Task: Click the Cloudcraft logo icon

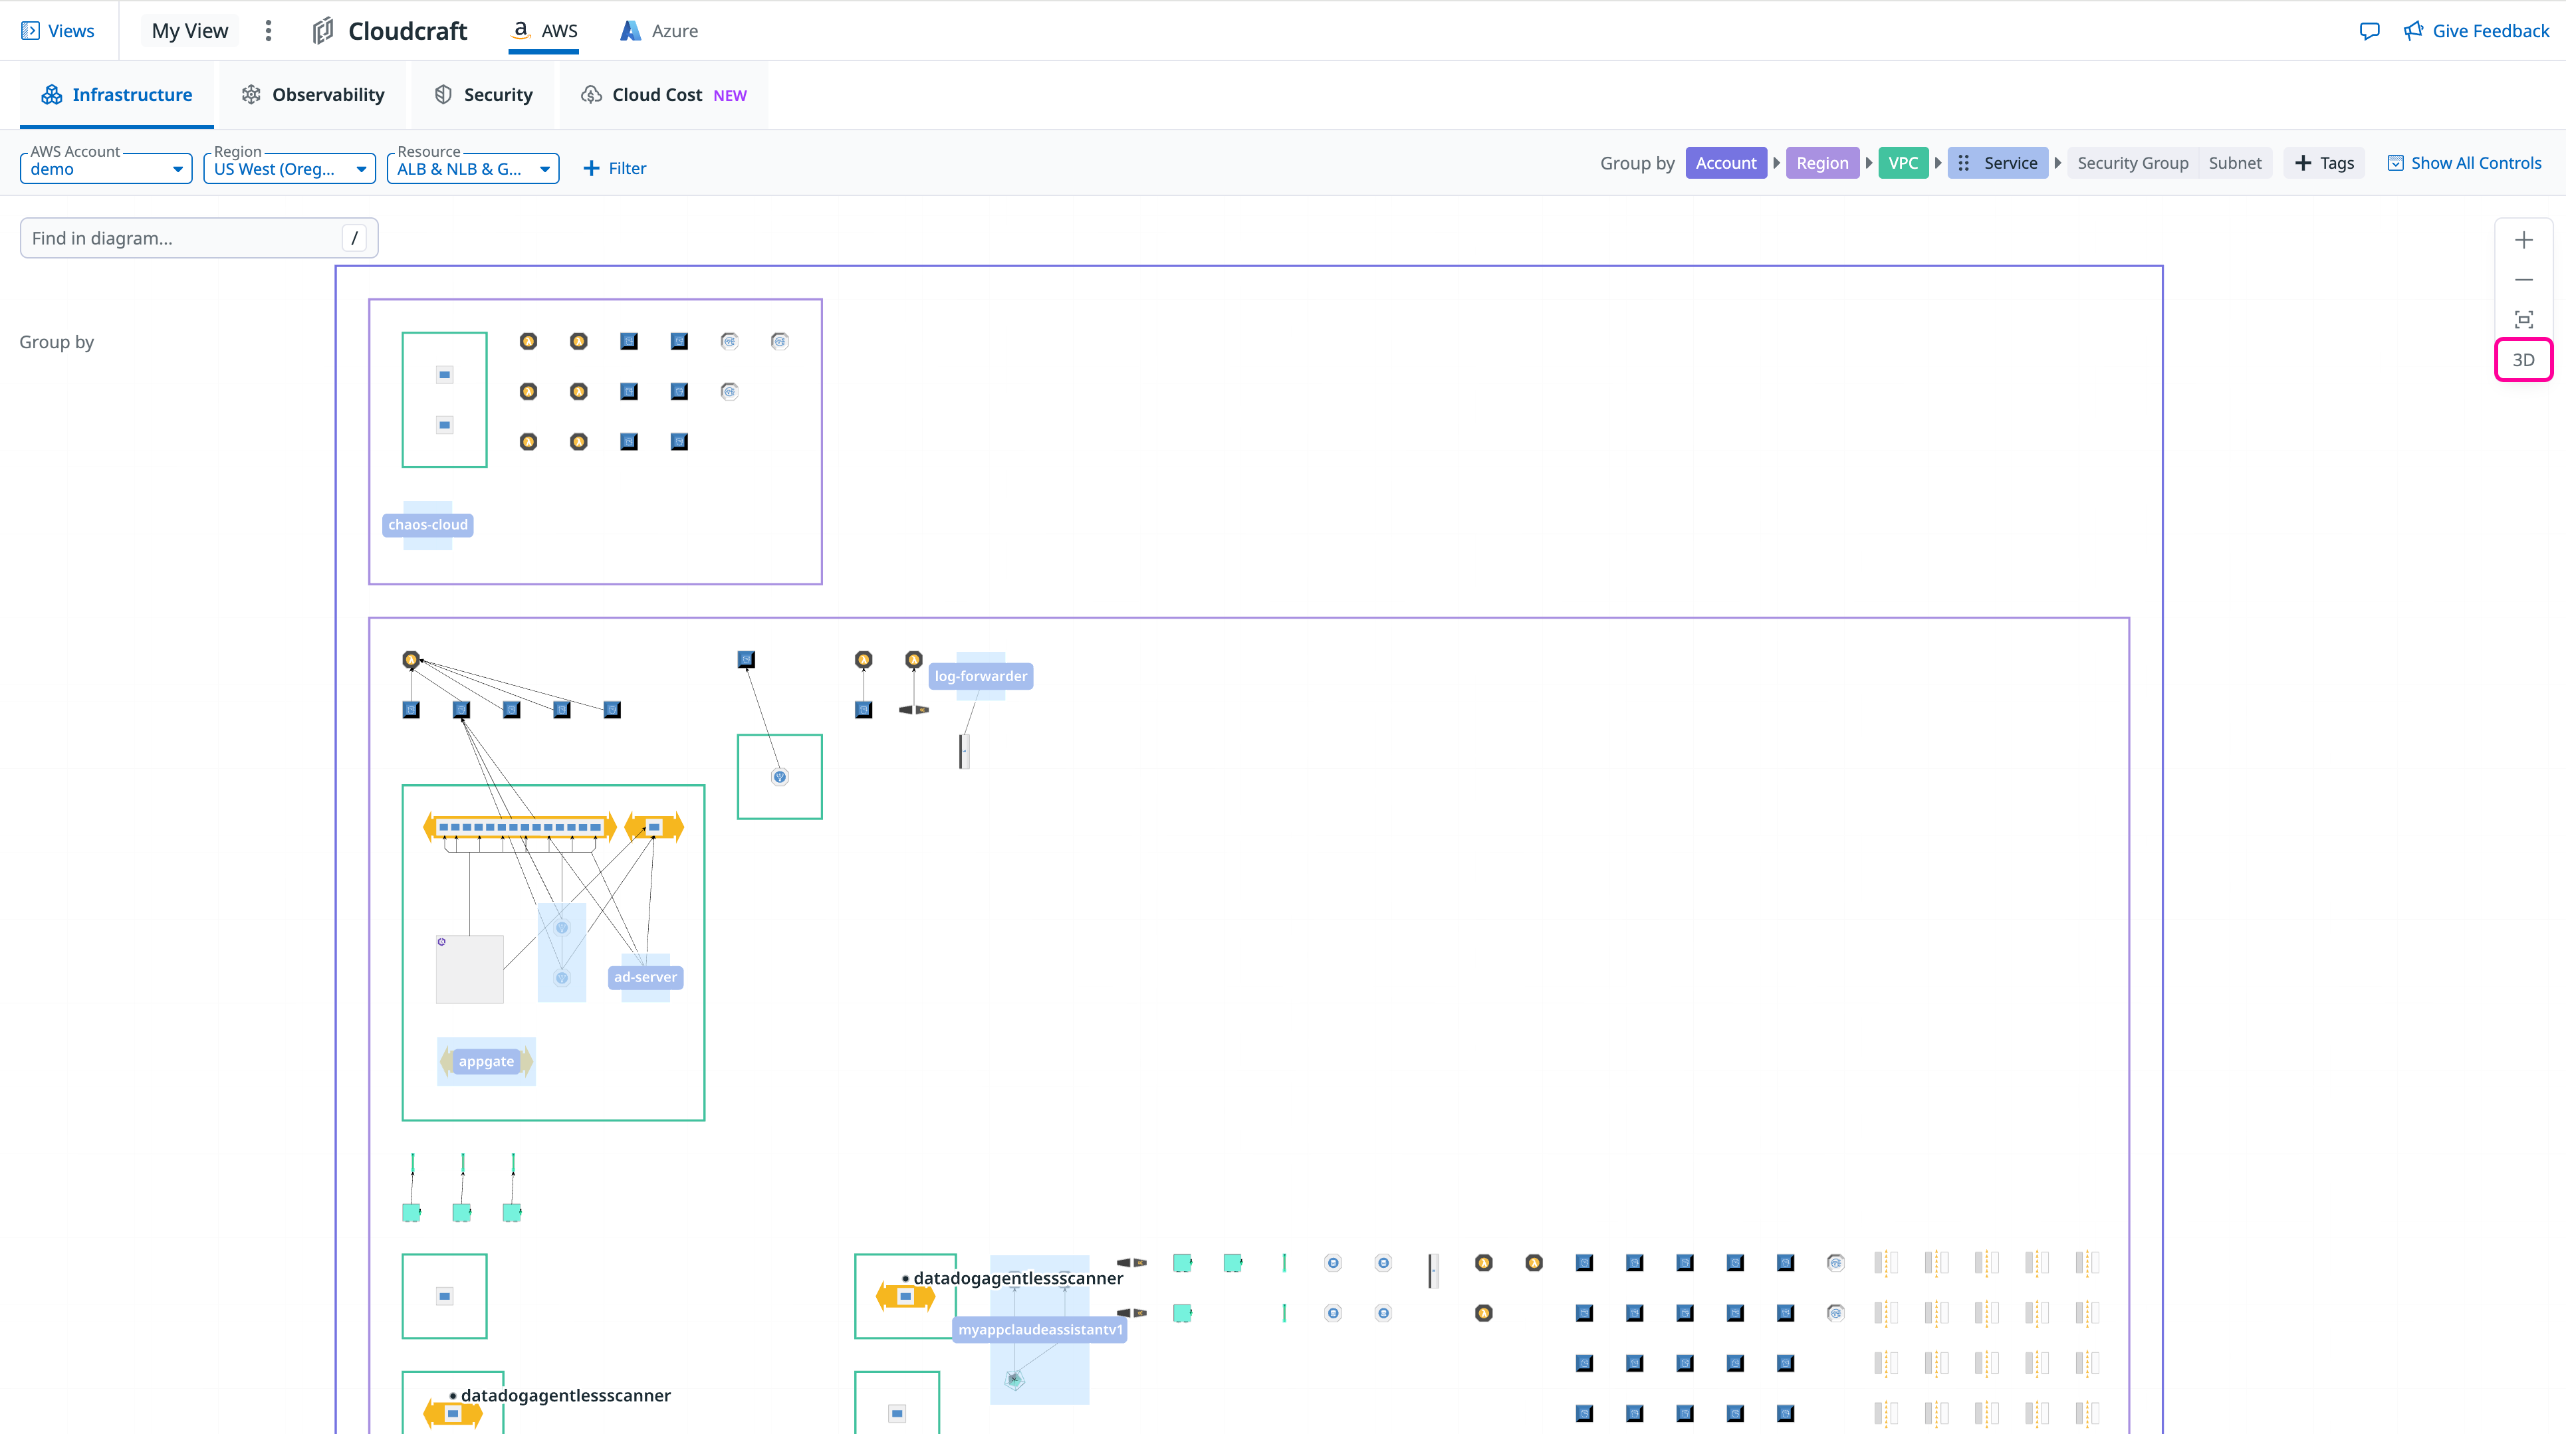Action: (322, 31)
